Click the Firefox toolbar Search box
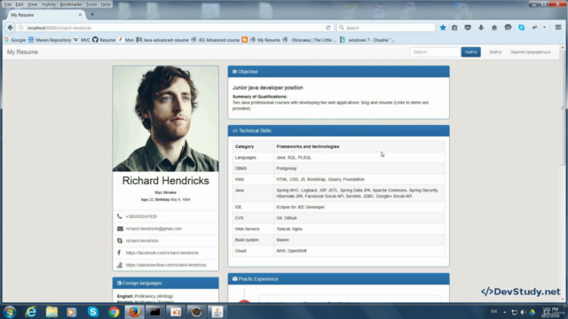 click(x=386, y=27)
